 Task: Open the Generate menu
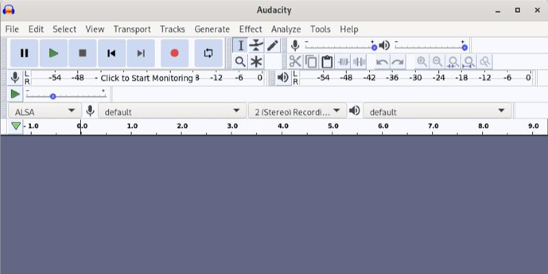[x=212, y=29]
